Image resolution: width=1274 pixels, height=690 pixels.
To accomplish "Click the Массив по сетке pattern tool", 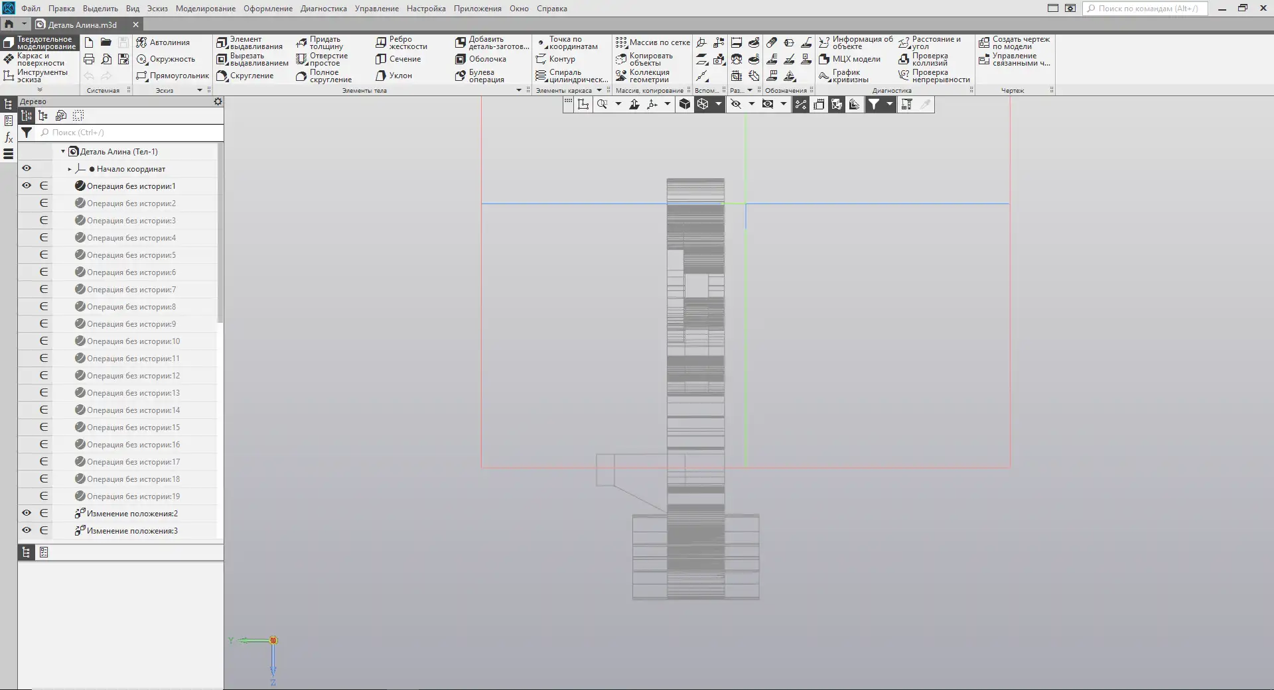I will [x=652, y=42].
